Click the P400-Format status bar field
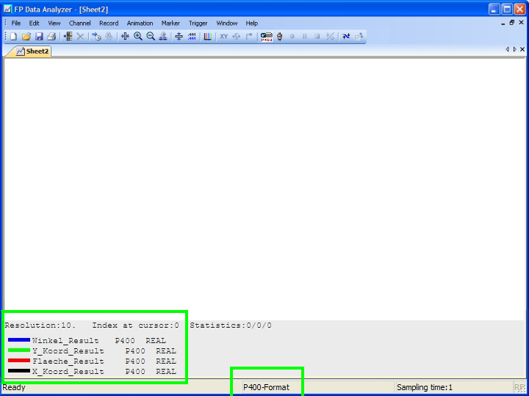This screenshot has height=396, width=529. point(266,387)
